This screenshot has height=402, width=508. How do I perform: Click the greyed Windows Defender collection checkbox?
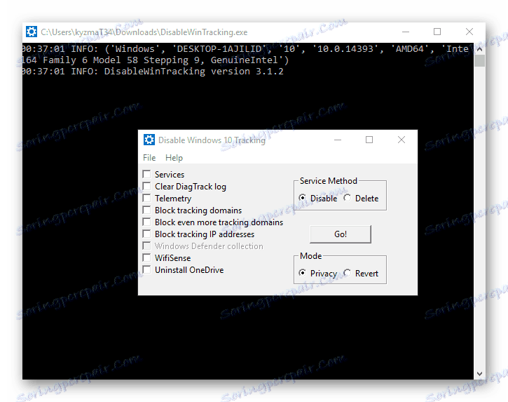[146, 246]
